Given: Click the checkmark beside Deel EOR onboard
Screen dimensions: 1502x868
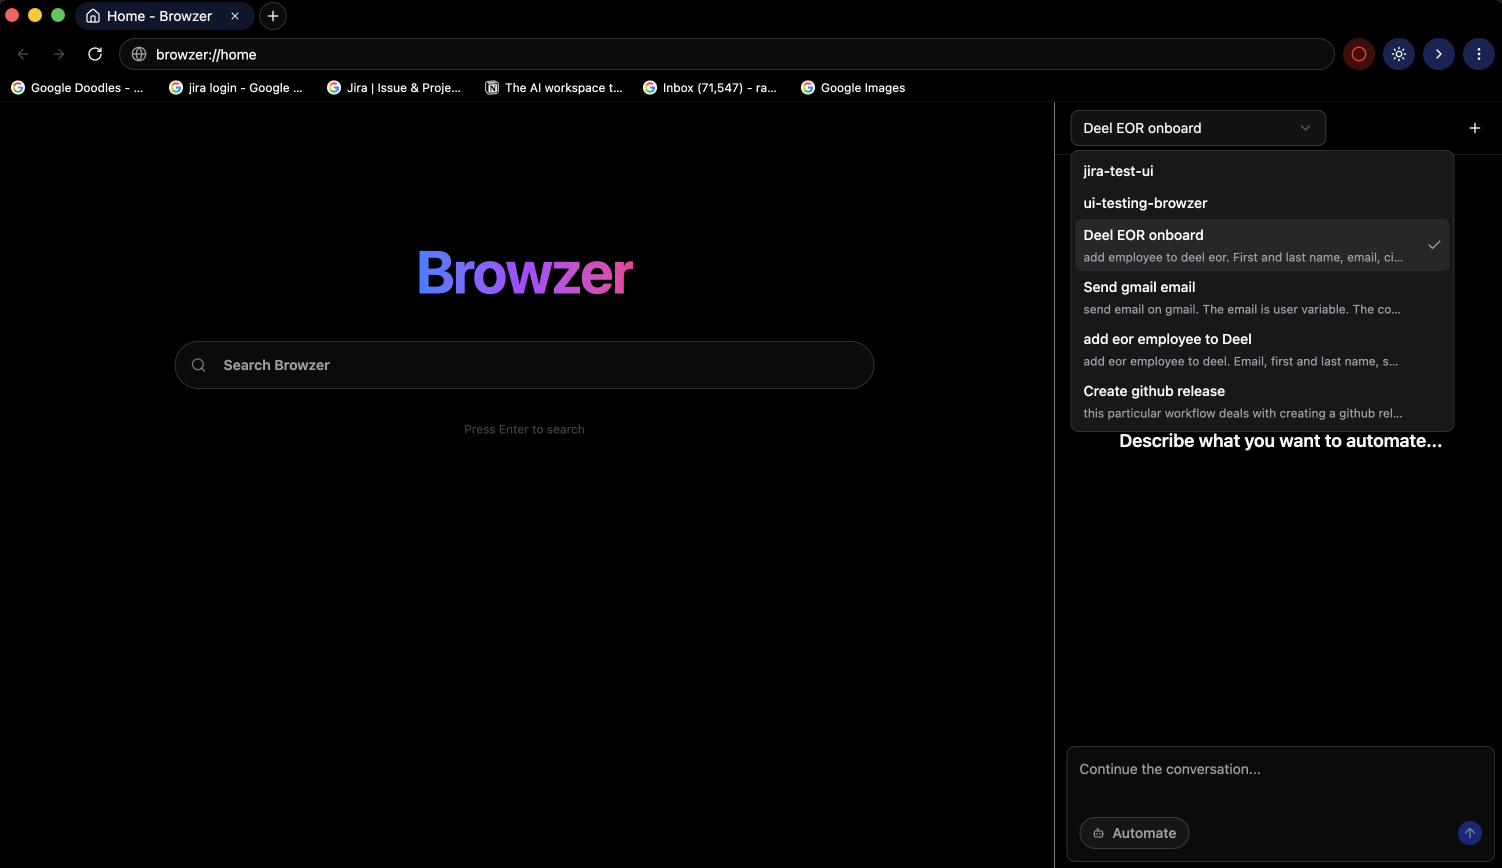Looking at the screenshot, I should (1434, 244).
